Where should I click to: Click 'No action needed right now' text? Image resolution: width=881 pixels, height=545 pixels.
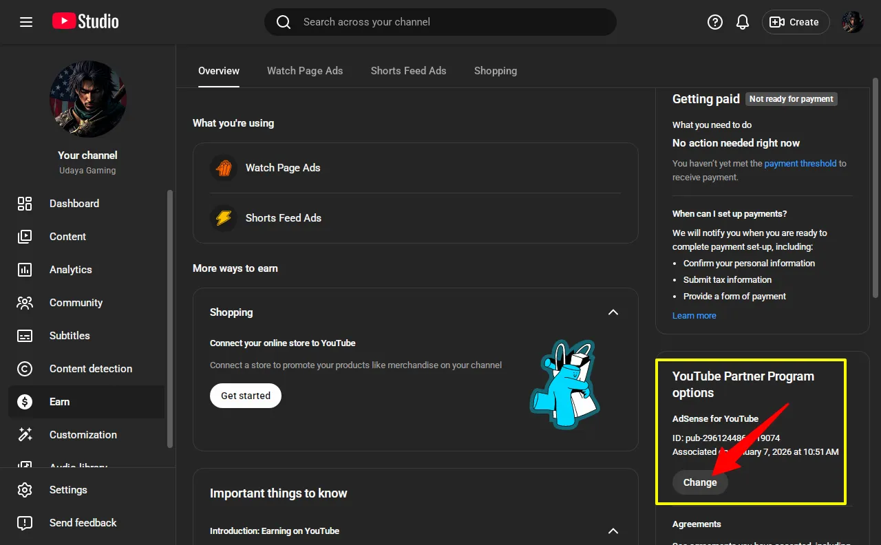(x=736, y=143)
